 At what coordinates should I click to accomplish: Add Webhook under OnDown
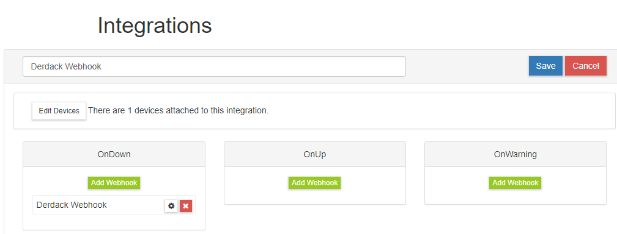point(114,183)
